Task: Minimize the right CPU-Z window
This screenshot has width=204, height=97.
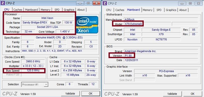Action: pyautogui.click(x=182, y=3)
